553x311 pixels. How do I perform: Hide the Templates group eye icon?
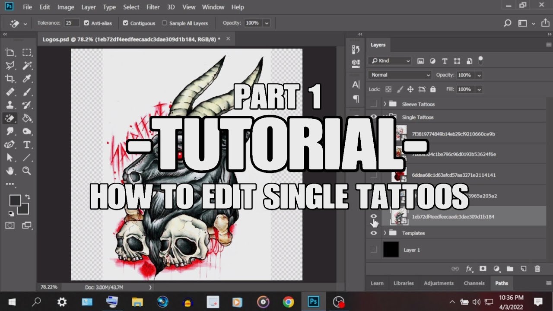pos(374,233)
